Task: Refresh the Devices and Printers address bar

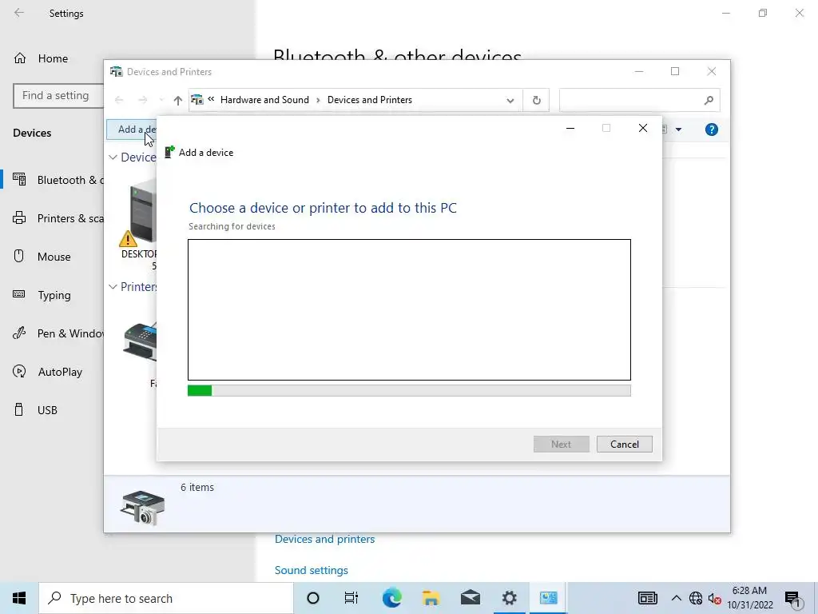Action: tap(536, 100)
